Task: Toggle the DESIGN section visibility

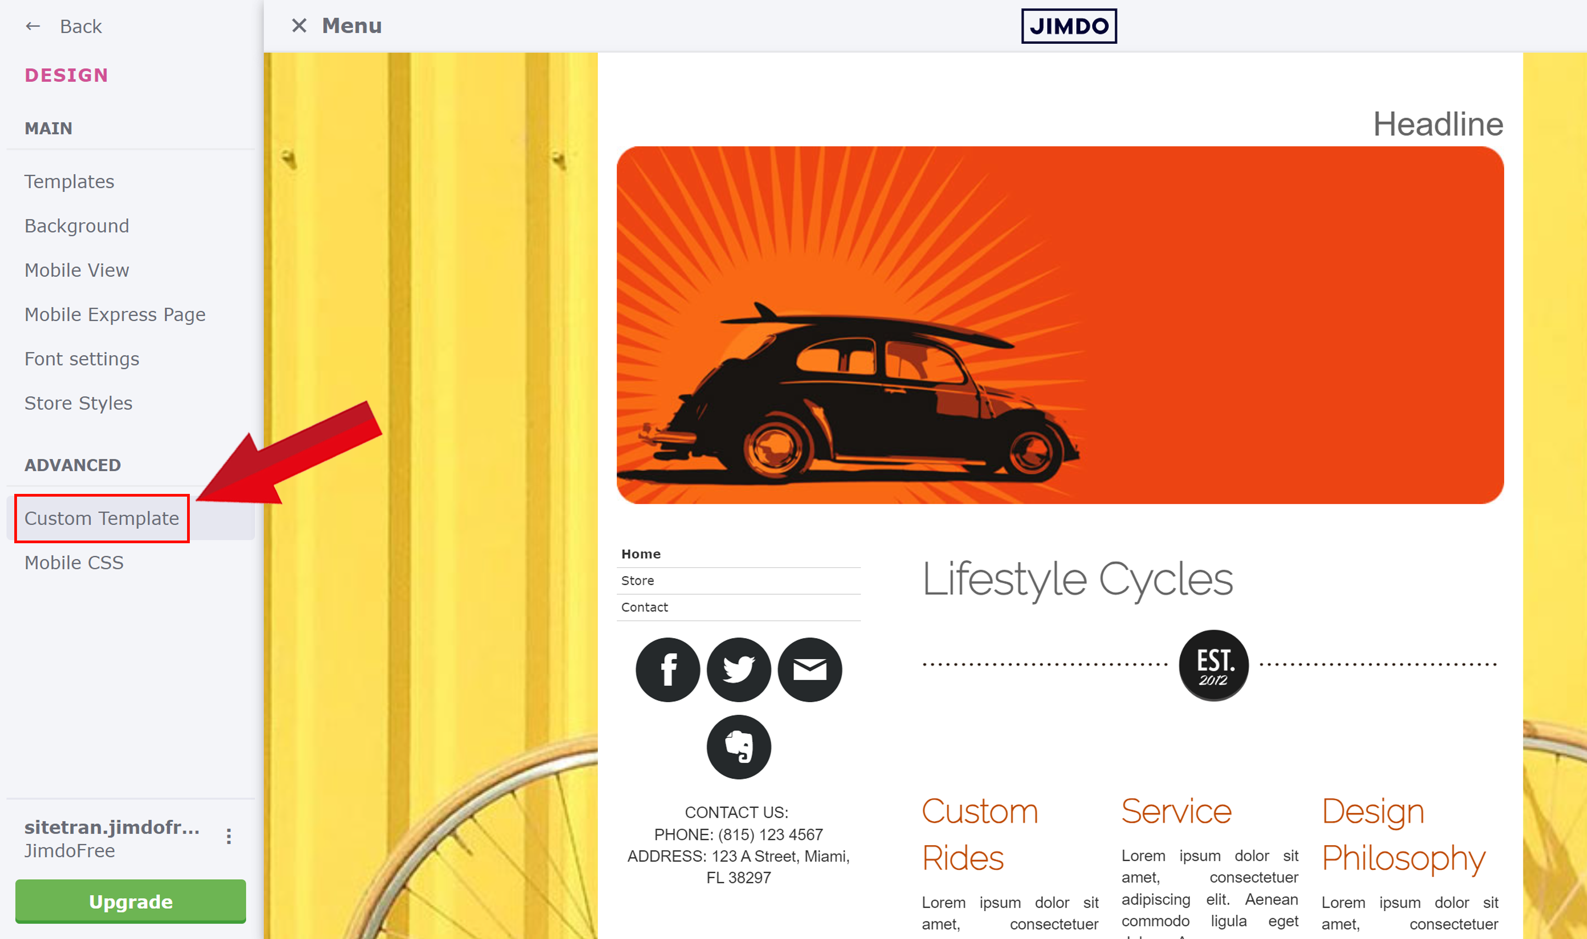Action: click(x=66, y=75)
